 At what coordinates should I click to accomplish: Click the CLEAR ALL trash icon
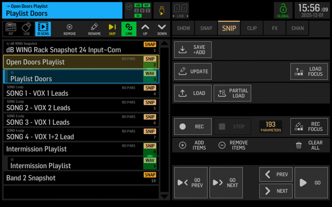[299, 145]
